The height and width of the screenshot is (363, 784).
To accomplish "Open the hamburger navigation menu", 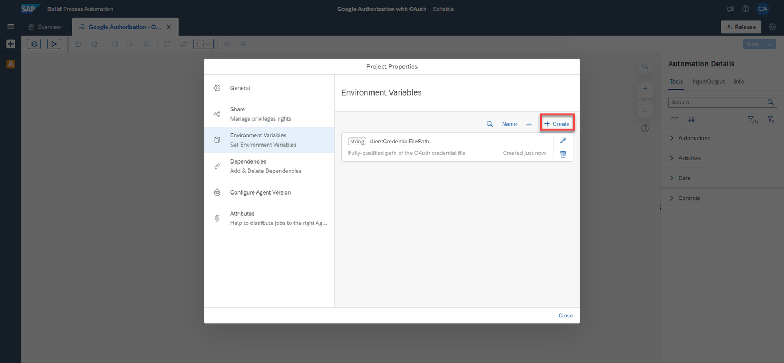I will 10,27.
